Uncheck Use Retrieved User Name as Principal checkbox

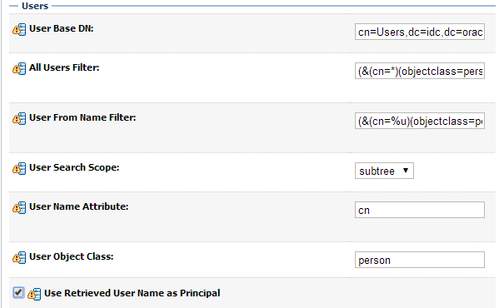point(18,292)
